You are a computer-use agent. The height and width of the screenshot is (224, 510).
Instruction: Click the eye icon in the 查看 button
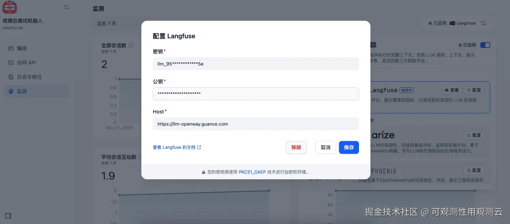446,90
